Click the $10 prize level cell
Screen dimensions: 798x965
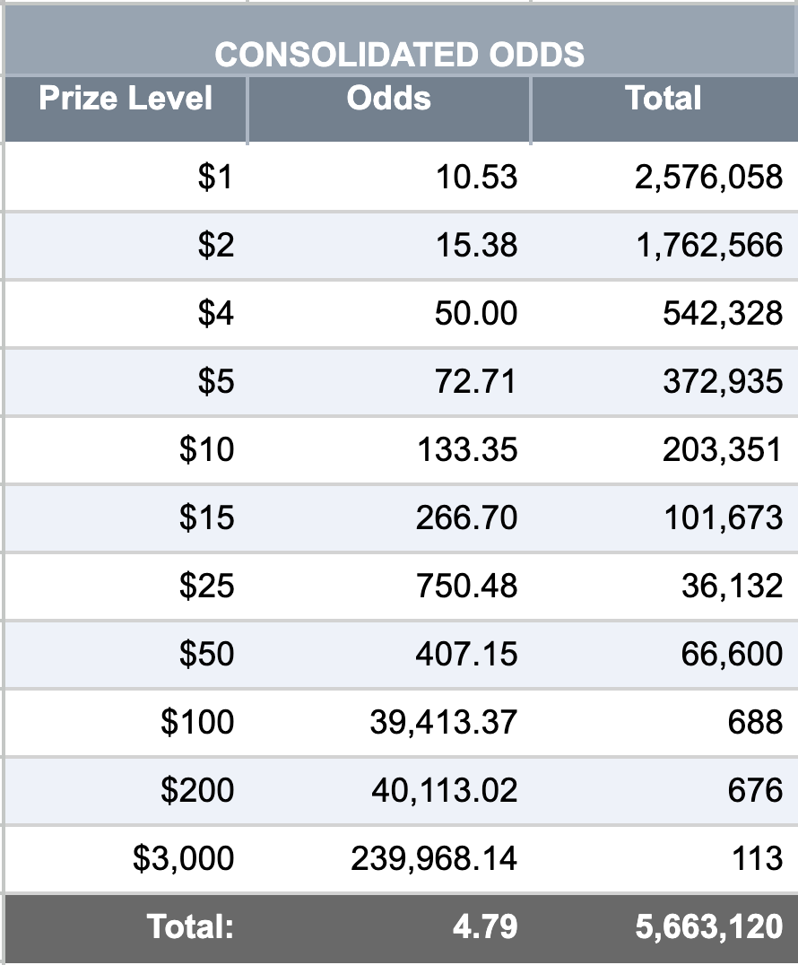click(x=126, y=450)
